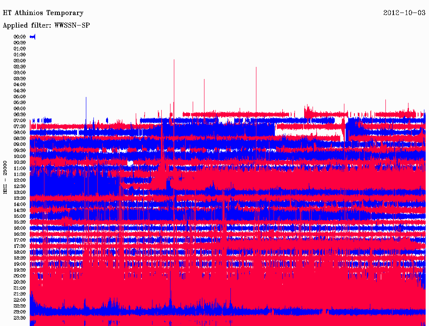Click the 13:00 time label
The height and width of the screenshot is (326, 429).
click(x=20, y=192)
